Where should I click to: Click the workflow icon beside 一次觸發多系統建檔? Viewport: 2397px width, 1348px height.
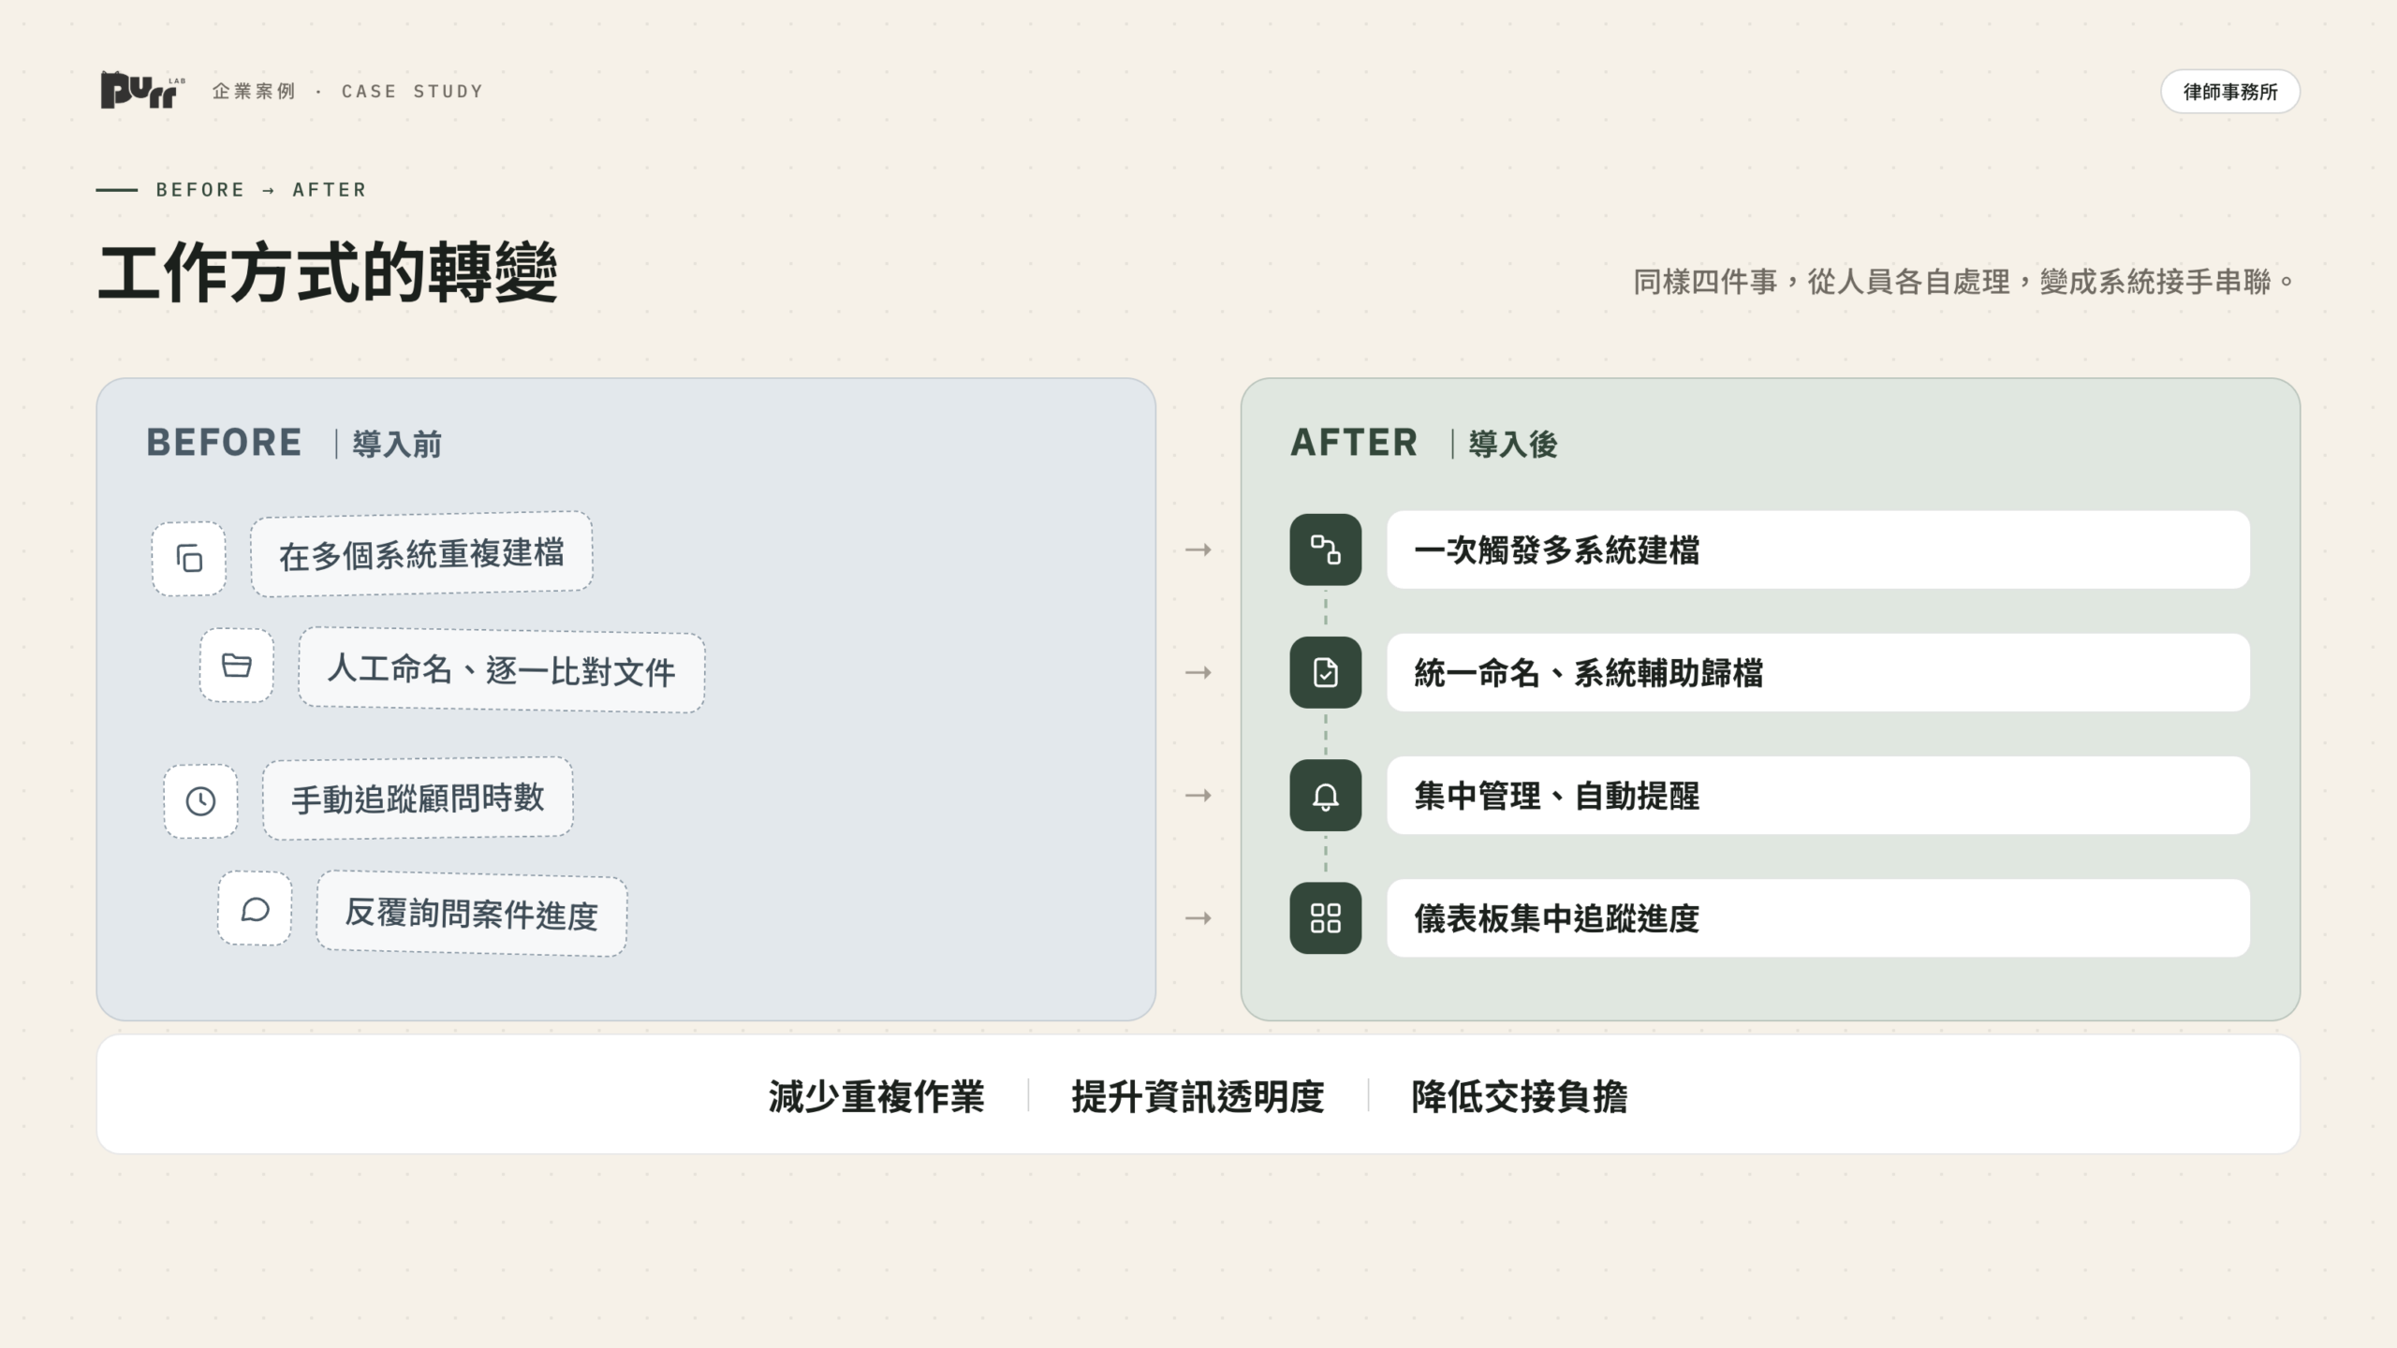[x=1325, y=549]
